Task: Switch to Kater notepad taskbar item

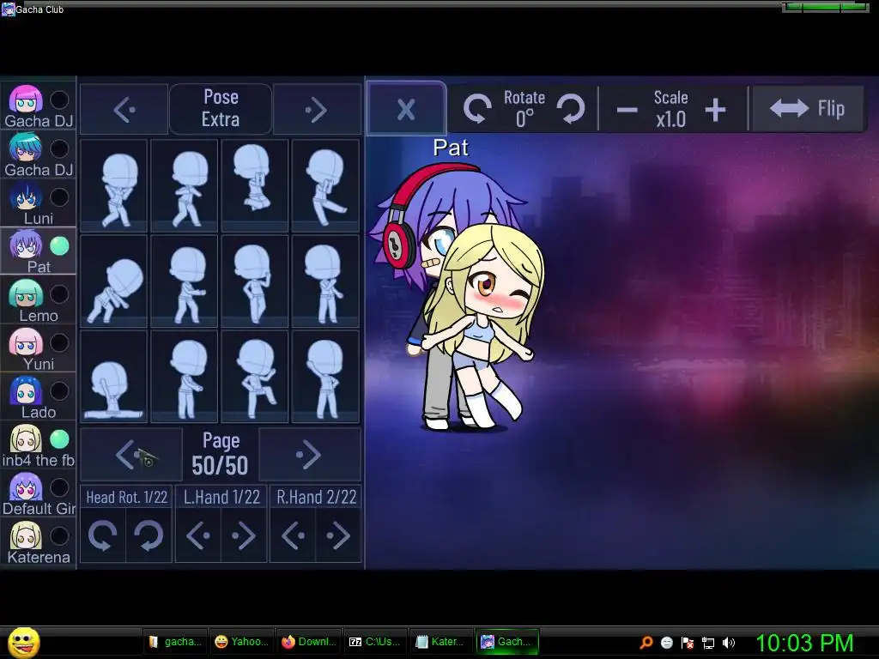Action: (442, 642)
